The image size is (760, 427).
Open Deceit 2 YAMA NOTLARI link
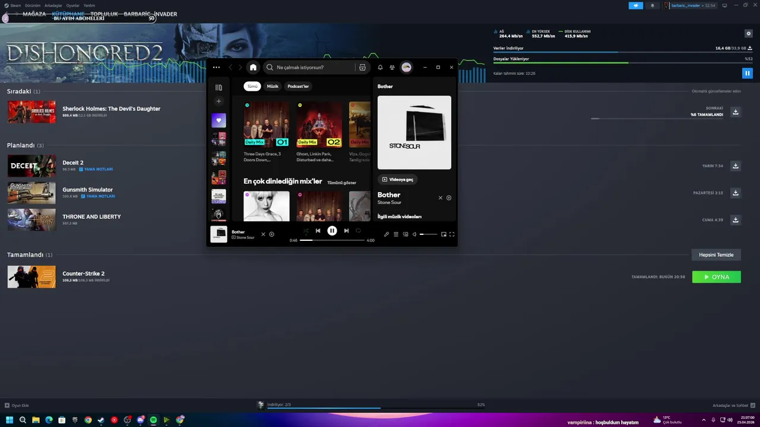(96, 169)
